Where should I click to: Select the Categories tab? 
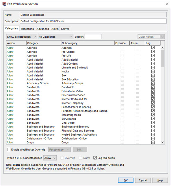click(12, 28)
